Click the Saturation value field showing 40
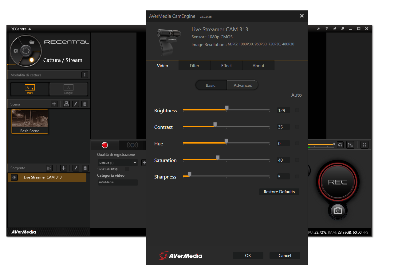 (283, 160)
